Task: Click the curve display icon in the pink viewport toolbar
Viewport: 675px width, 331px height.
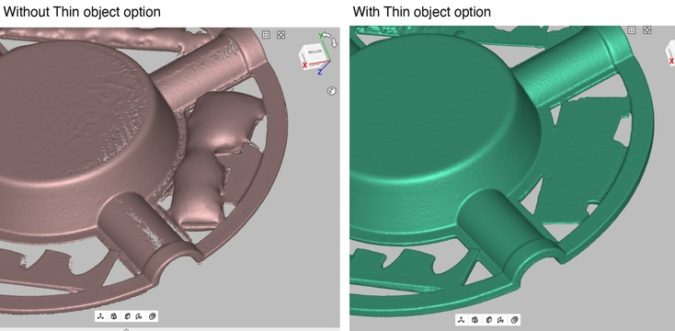Action: tap(139, 316)
